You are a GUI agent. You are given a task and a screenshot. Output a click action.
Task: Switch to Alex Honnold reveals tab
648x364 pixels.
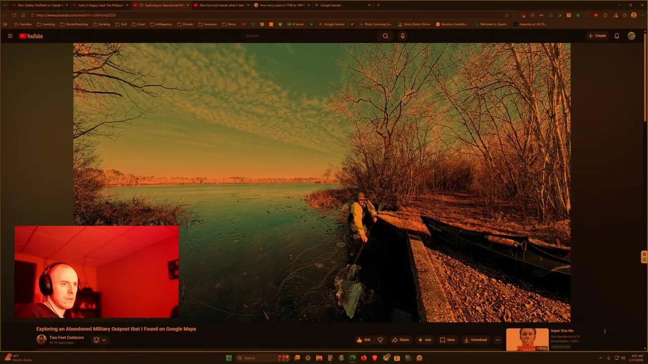[x=221, y=5]
